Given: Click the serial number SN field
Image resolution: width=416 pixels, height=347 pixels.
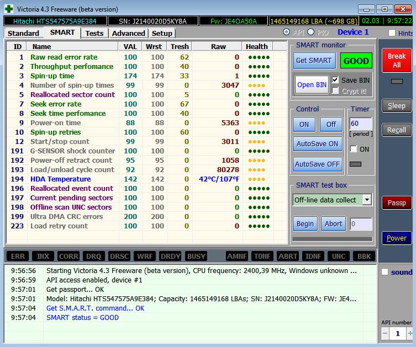Looking at the screenshot, I should pos(153,21).
